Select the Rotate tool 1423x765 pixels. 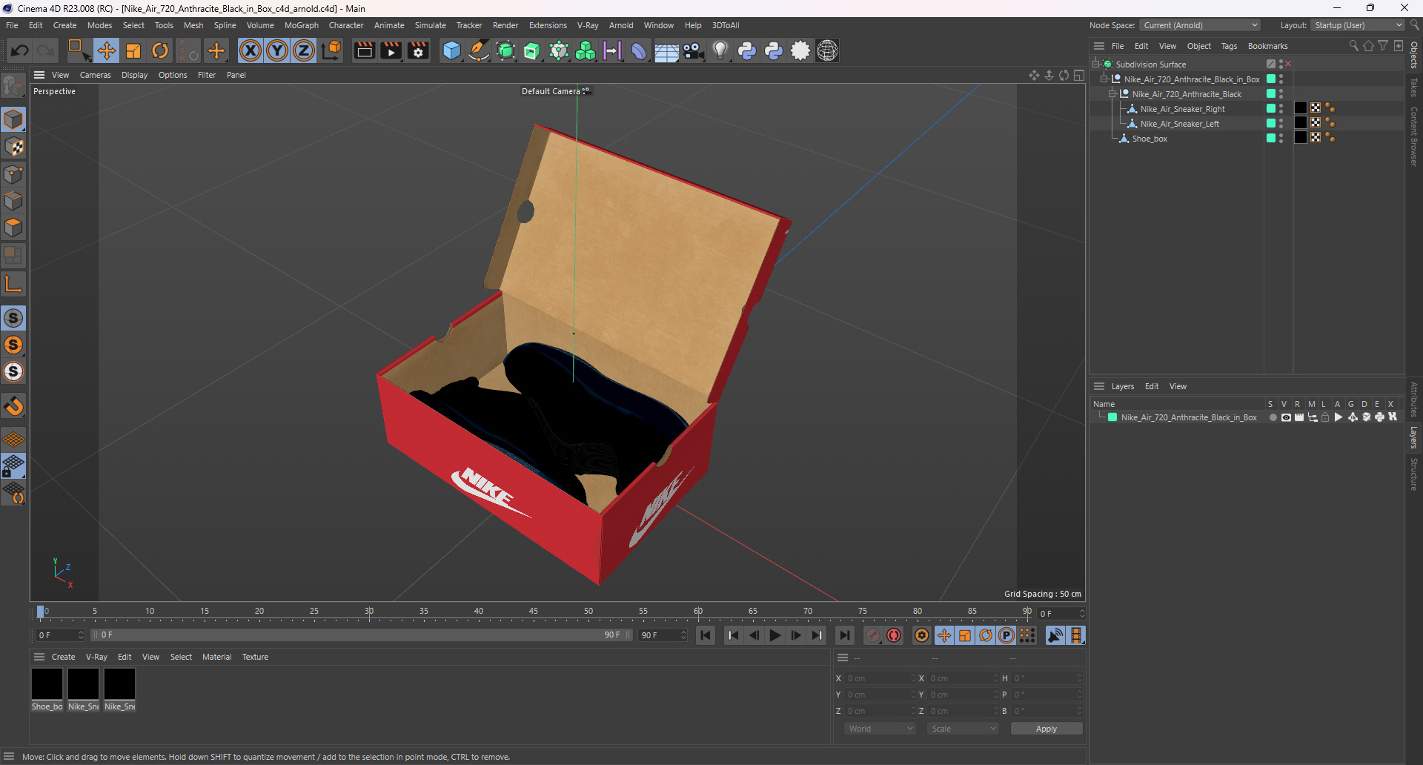pos(160,50)
